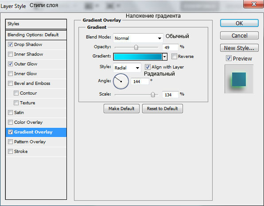Click the Make Default button
Image resolution: width=264 pixels, height=206 pixels.
point(121,109)
